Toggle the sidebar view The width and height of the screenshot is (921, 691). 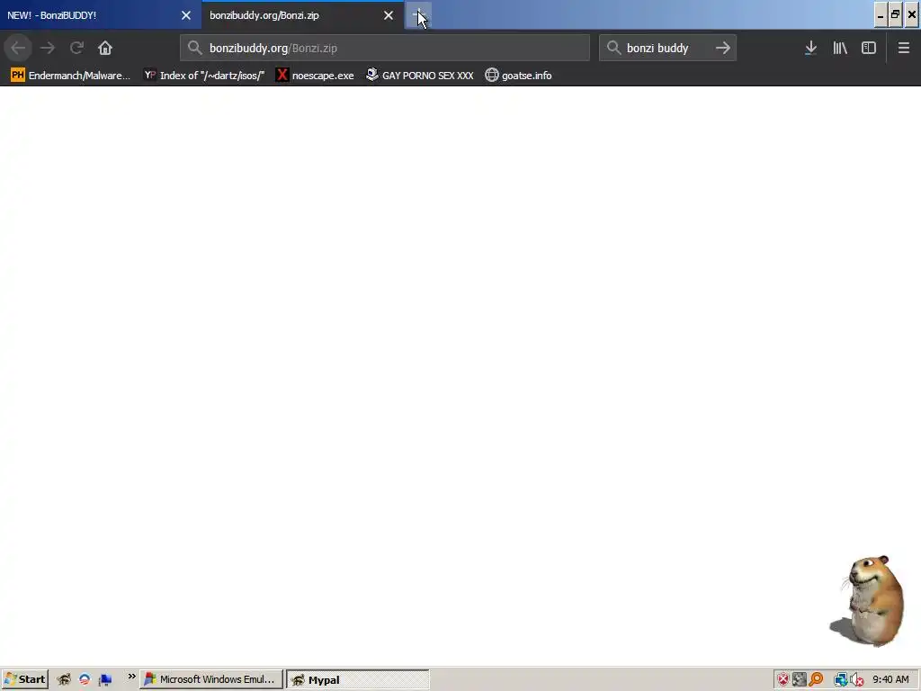point(869,49)
